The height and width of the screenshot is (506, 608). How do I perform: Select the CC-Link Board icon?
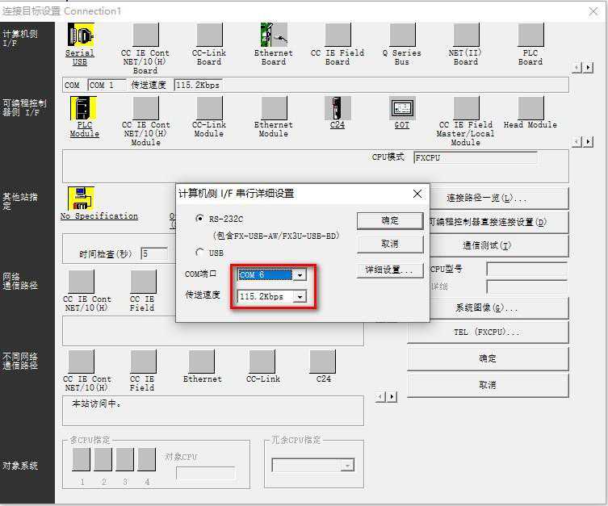coord(209,36)
